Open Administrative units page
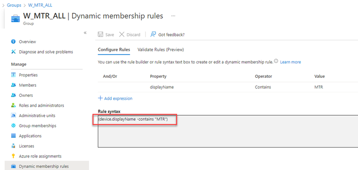 (37, 116)
